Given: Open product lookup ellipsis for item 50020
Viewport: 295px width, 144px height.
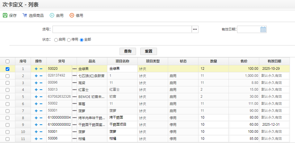Looking at the screenshot, I should (x=74, y=69).
